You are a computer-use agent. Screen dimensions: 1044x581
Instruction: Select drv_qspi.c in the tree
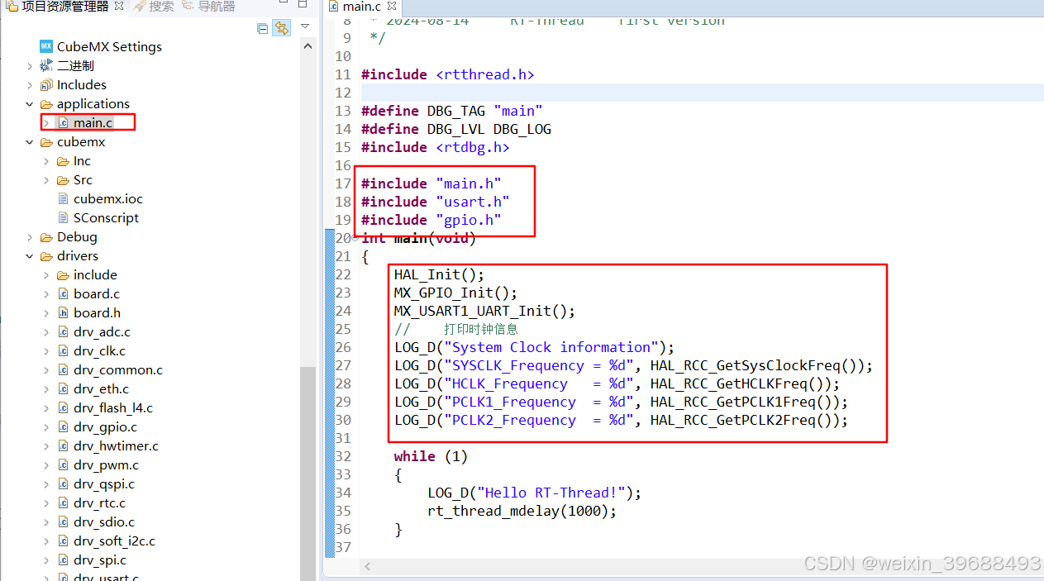click(x=104, y=483)
